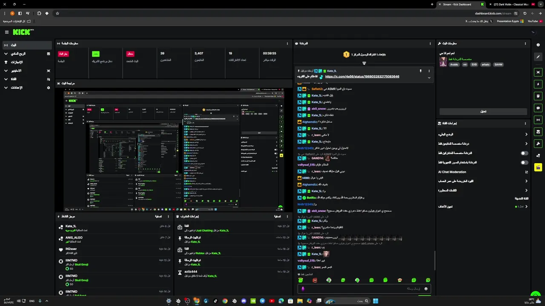Toggle subscribers-only chat switch
This screenshot has height=306, width=545.
point(525,153)
